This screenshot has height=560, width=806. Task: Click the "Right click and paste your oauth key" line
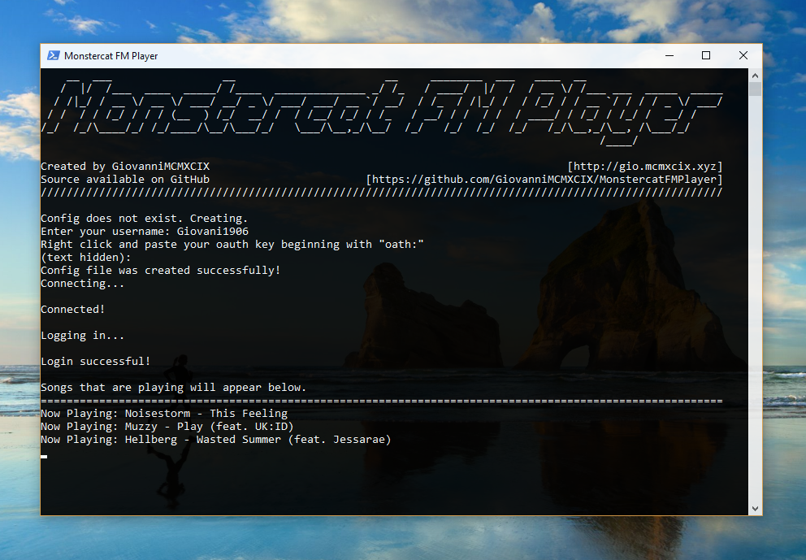pos(232,245)
